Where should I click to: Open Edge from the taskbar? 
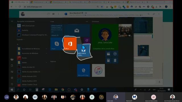[x=50, y=90]
